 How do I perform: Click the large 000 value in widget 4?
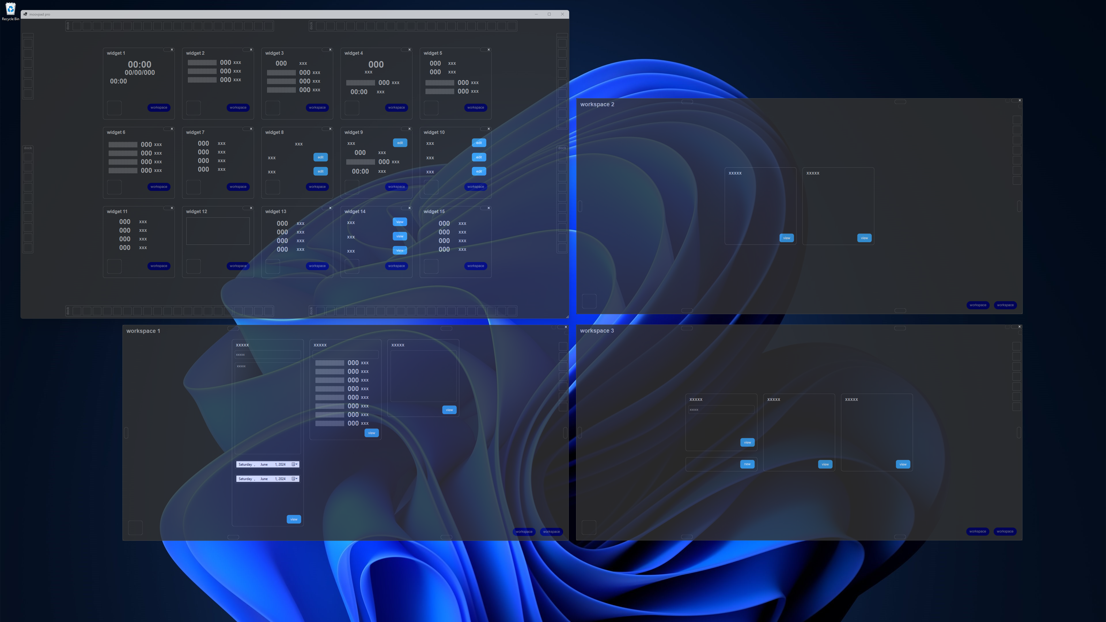(x=376, y=65)
